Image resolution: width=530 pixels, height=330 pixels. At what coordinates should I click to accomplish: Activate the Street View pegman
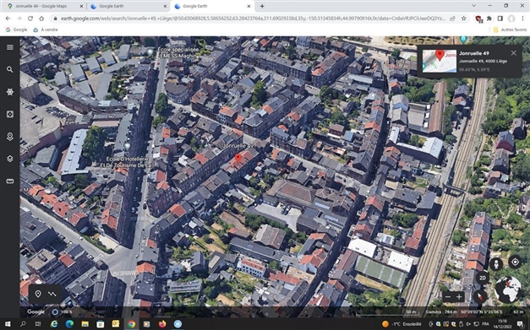(x=496, y=264)
